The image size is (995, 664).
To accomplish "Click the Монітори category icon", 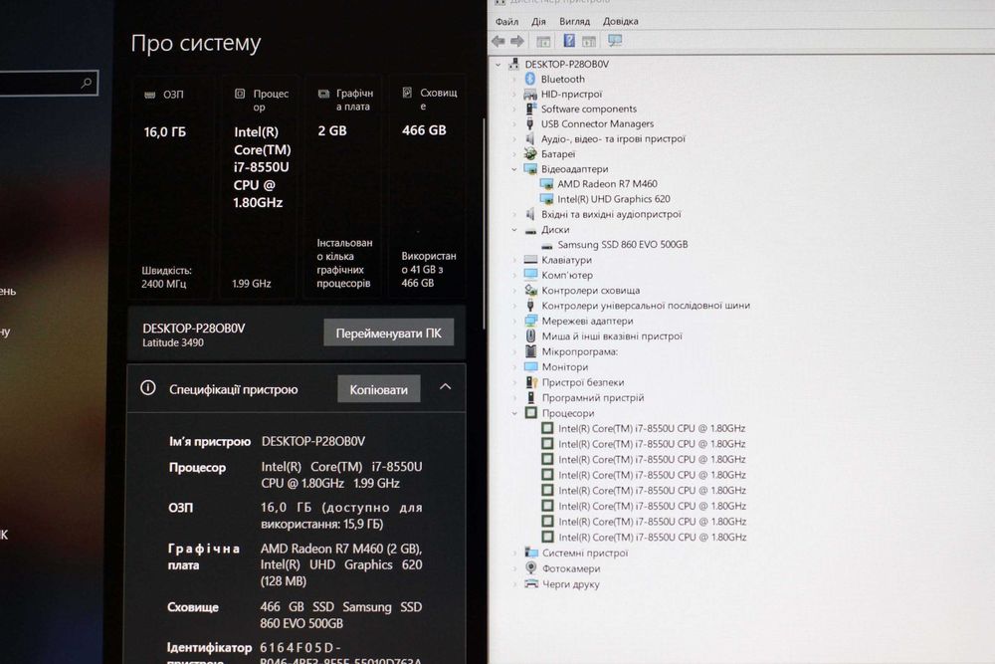I will (x=531, y=367).
